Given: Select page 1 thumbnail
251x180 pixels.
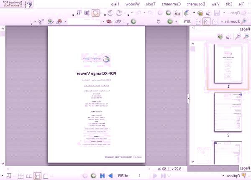Looking at the screenshot, I should pyautogui.click(x=228, y=64).
